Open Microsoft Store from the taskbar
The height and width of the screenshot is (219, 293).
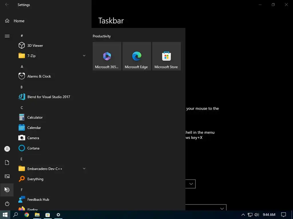(x=48, y=215)
